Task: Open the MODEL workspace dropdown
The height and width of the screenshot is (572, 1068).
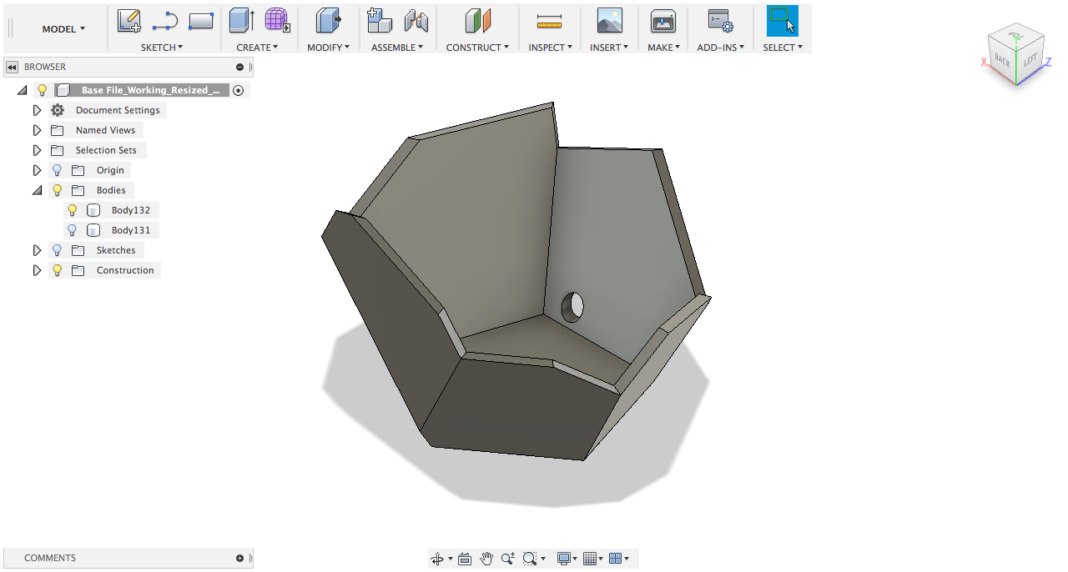Action: pyautogui.click(x=63, y=29)
